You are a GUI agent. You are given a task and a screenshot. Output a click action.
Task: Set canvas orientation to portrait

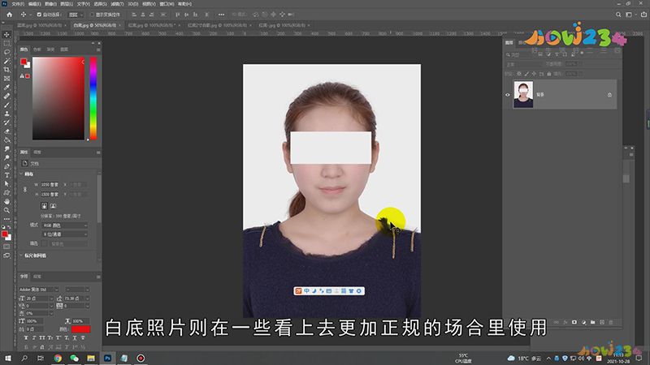coord(44,206)
